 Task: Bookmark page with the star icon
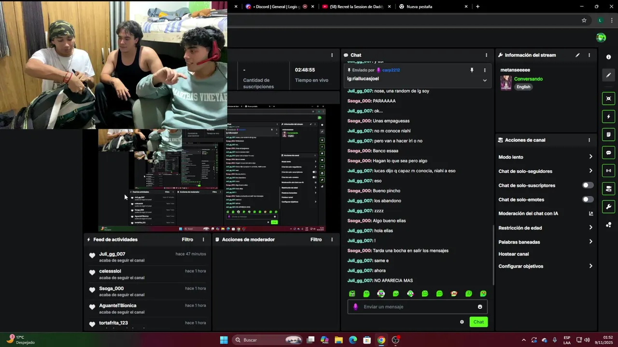584,20
